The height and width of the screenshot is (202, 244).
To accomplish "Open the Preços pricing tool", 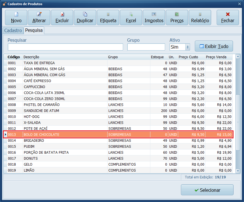I will coord(177,17).
